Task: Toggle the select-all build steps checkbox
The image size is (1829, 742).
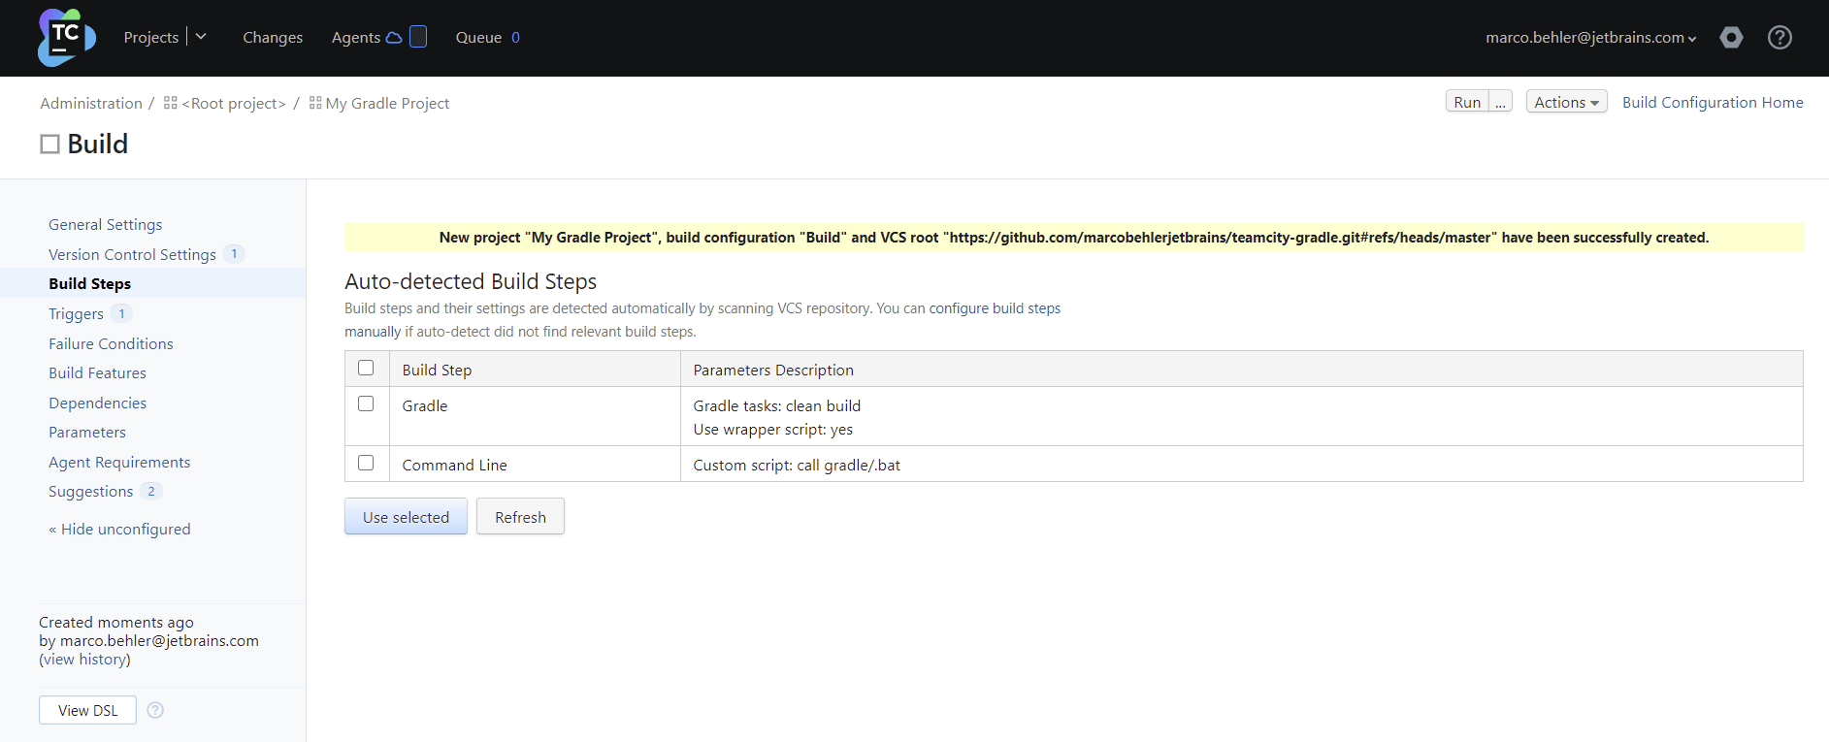Action: click(x=366, y=368)
